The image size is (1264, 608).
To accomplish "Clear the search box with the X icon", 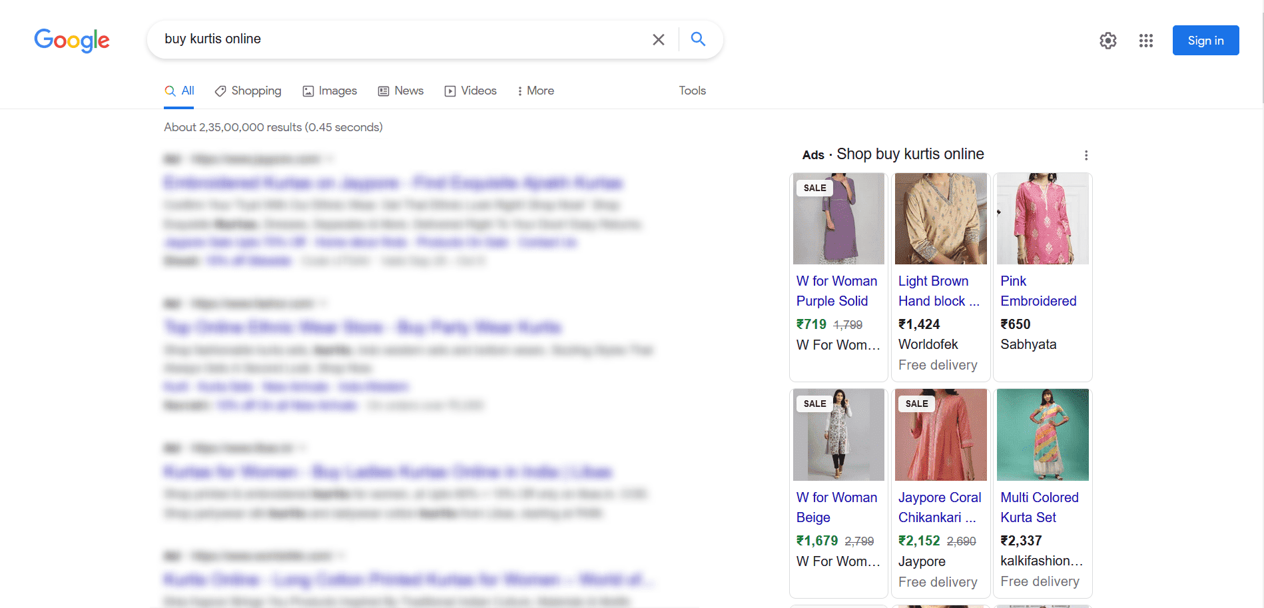I will pyautogui.click(x=659, y=39).
